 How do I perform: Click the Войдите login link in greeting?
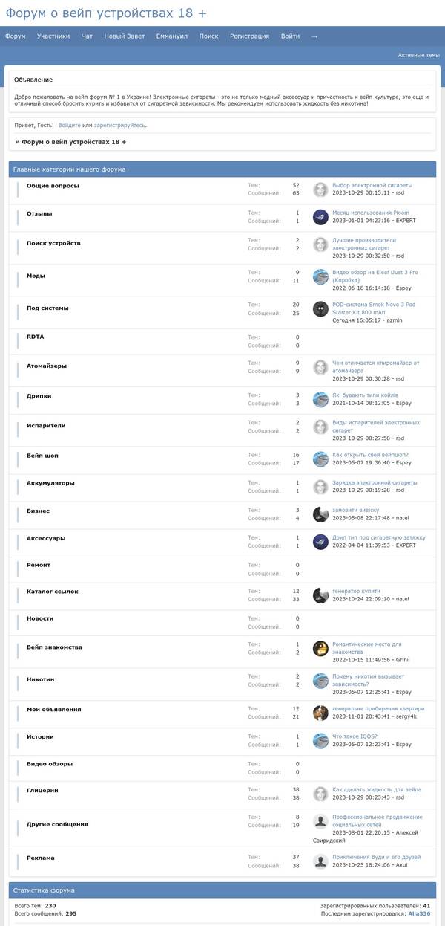(69, 126)
